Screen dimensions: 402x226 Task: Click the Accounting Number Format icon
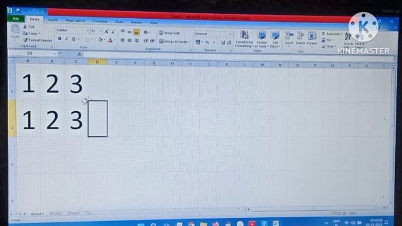tap(198, 42)
